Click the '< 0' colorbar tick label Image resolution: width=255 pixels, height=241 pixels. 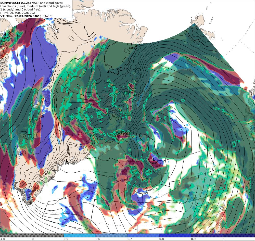3,239
